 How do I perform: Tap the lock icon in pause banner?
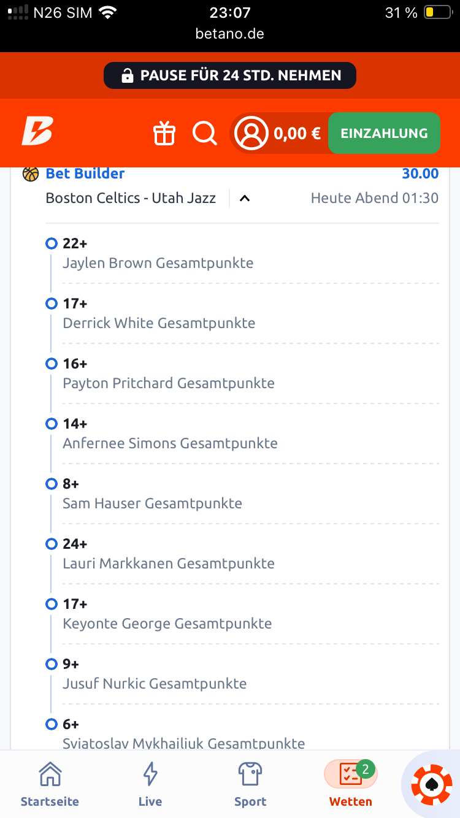click(x=128, y=76)
